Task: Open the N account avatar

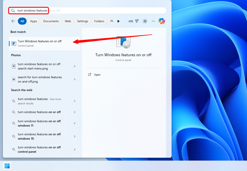Action: point(145,21)
